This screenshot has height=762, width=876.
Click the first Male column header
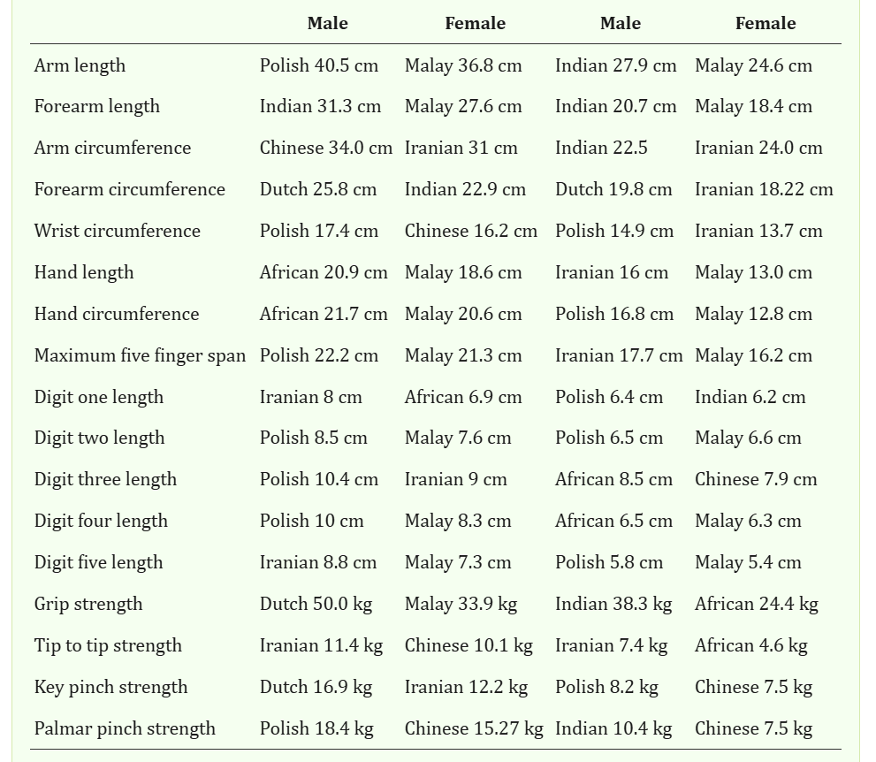tap(327, 24)
